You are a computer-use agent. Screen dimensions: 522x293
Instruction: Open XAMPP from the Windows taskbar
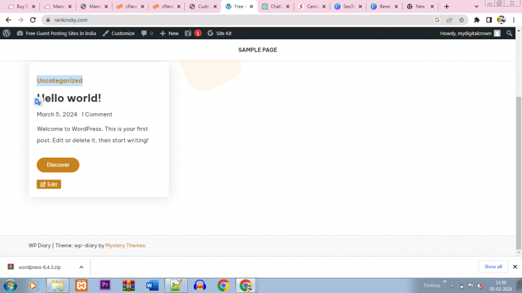point(81,285)
